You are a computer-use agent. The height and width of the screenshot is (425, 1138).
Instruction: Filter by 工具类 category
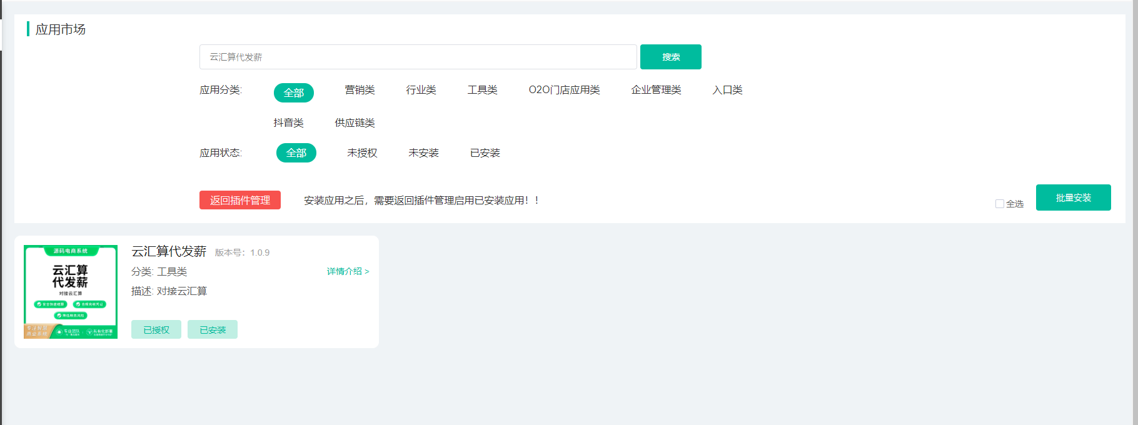(x=482, y=90)
